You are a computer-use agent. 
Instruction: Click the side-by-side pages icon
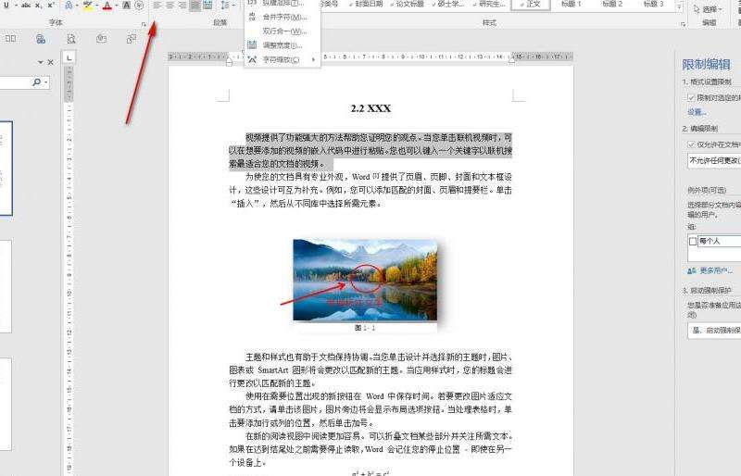pos(10,39)
